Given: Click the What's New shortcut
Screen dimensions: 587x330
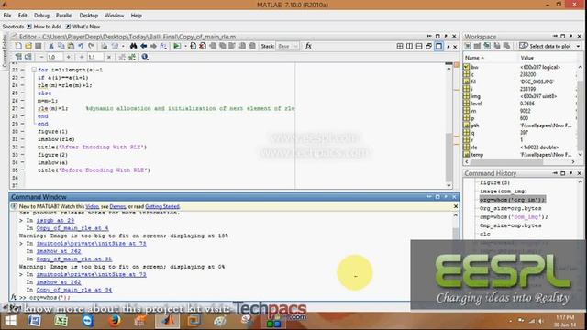Looking at the screenshot, I should click(x=83, y=27).
